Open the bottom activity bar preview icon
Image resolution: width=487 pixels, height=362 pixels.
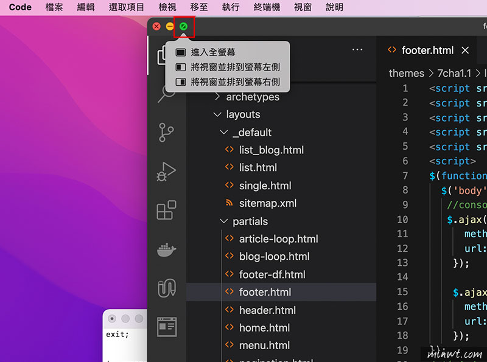pyautogui.click(x=167, y=327)
